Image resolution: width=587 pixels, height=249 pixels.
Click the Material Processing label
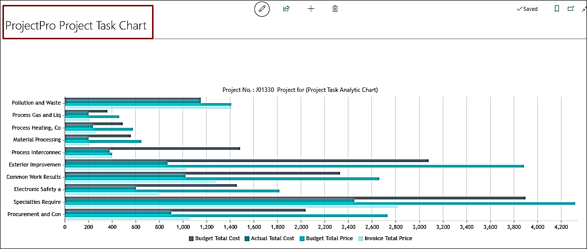click(37, 139)
